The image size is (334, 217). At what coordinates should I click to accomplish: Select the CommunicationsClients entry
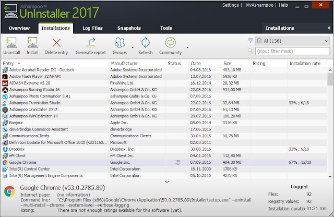pyautogui.click(x=29, y=136)
